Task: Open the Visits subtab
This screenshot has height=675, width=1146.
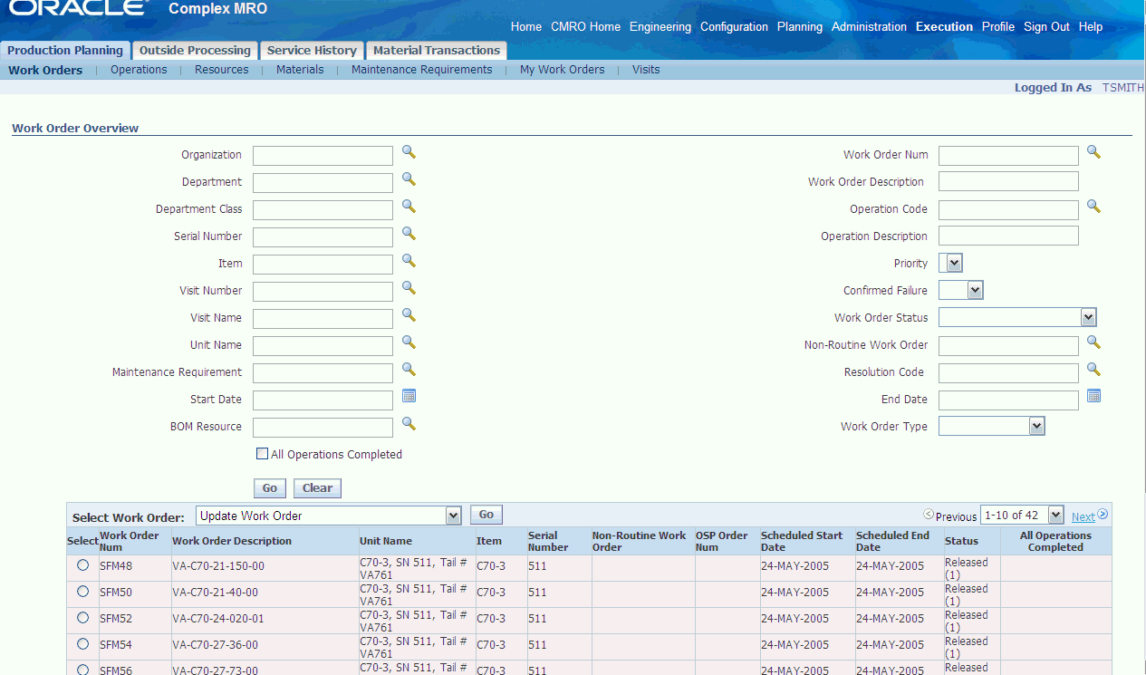Action: pos(646,70)
